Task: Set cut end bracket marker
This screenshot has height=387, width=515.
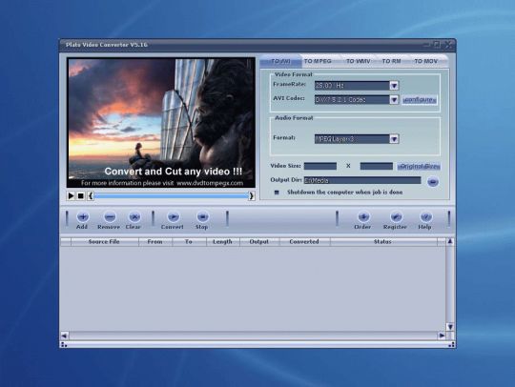Action: click(251, 196)
